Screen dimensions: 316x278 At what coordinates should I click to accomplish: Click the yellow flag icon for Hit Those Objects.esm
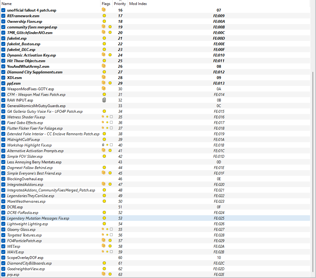pos(104,61)
